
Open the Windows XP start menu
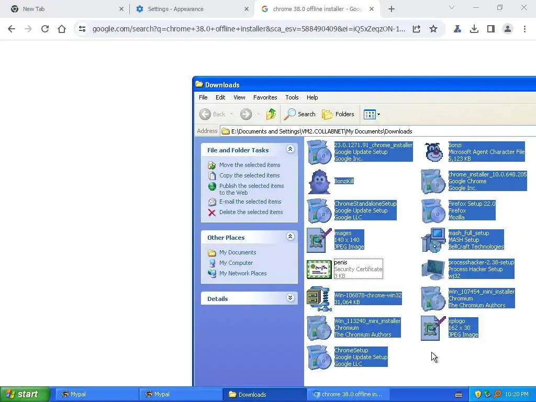click(x=25, y=394)
